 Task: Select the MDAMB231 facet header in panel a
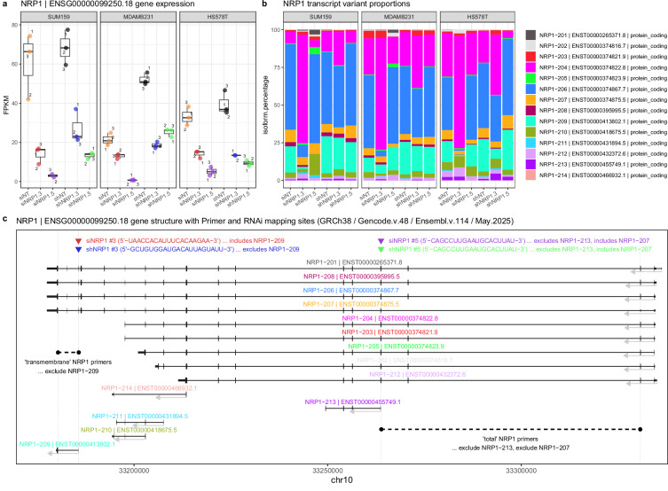(138, 17)
